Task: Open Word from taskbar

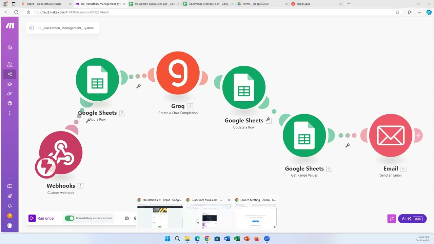Action: pyautogui.click(x=227, y=239)
